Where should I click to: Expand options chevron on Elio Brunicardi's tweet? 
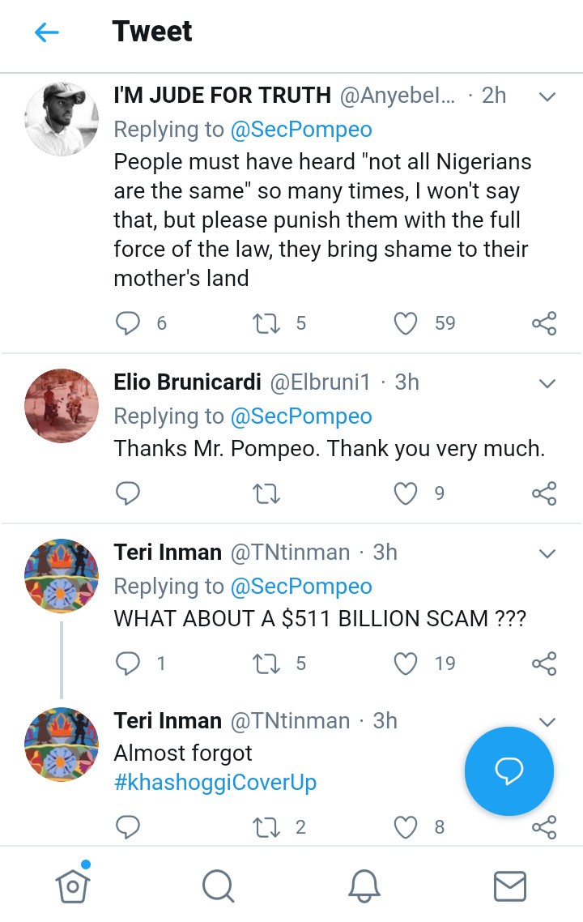pos(547,383)
